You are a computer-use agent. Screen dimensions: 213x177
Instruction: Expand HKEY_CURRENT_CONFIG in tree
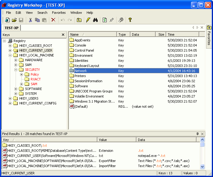(x=10, y=103)
